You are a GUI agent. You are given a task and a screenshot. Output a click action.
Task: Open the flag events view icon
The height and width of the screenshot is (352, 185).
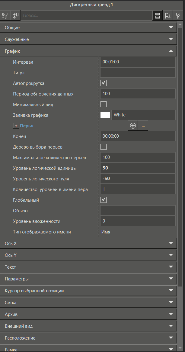(168, 16)
